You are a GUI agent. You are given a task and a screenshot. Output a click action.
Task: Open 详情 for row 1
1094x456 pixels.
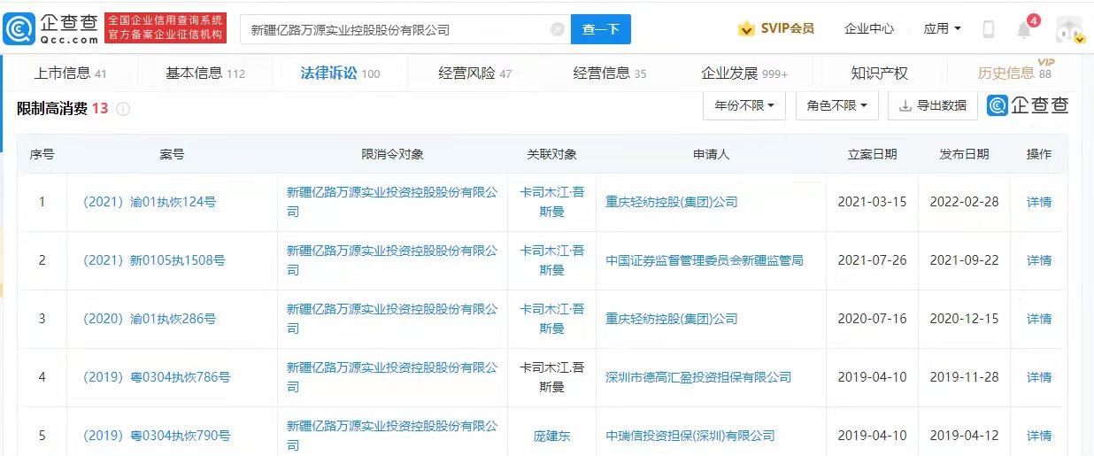click(x=1039, y=202)
